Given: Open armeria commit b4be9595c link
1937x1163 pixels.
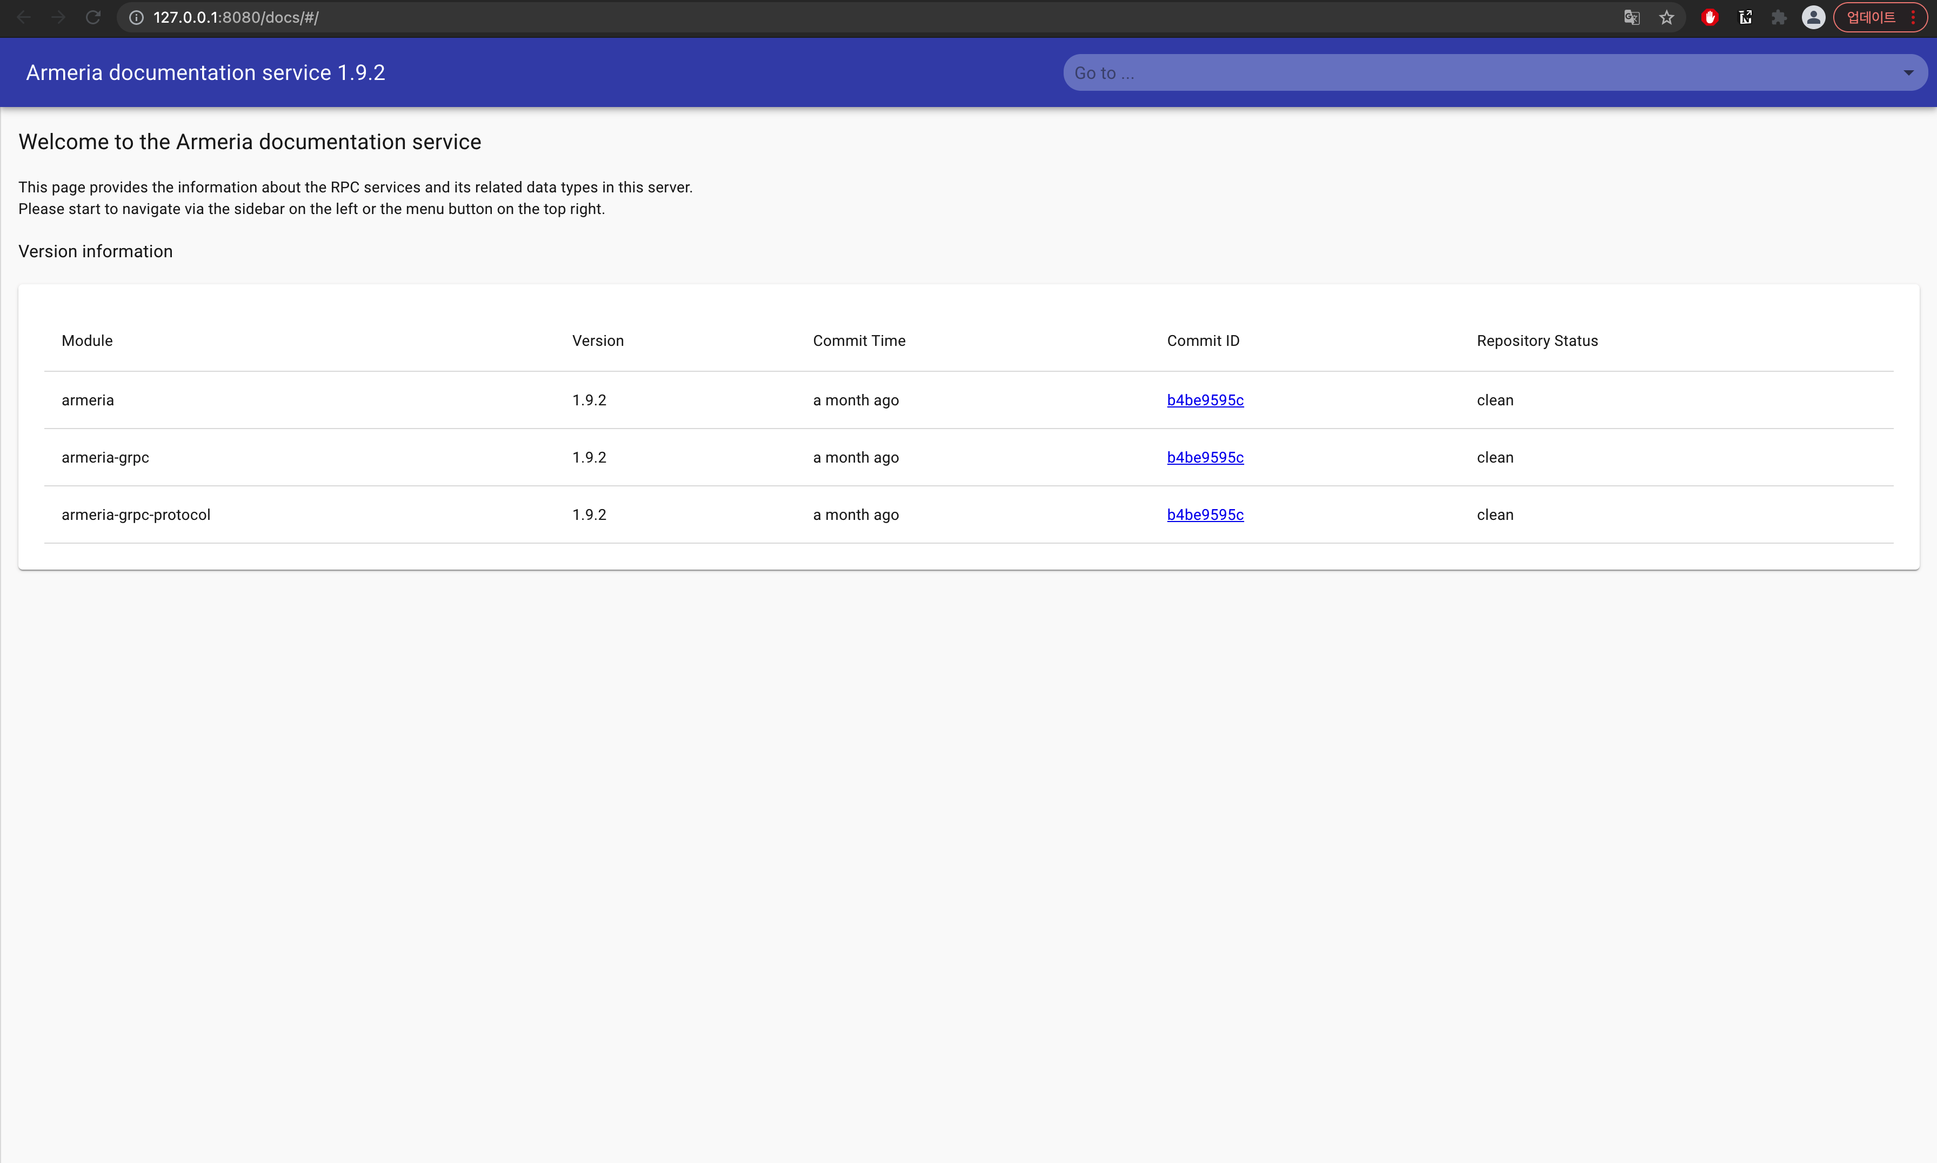Looking at the screenshot, I should (1205, 400).
